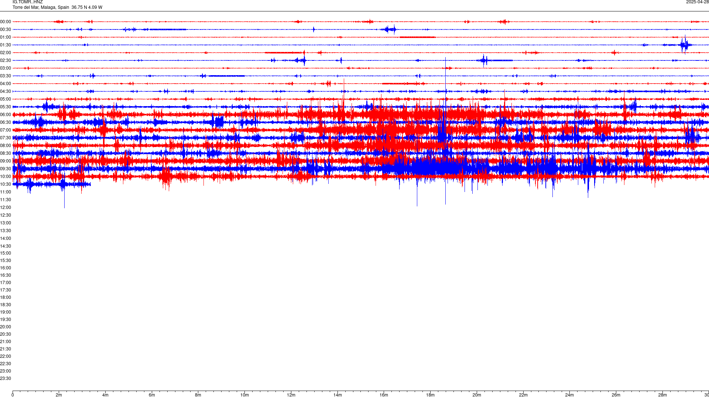
Task: Select the 05:30 time row label
Action: pos(6,107)
